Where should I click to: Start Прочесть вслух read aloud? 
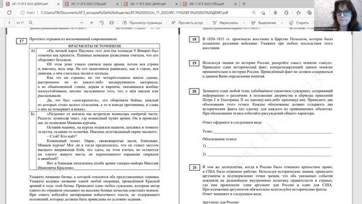click(187, 23)
